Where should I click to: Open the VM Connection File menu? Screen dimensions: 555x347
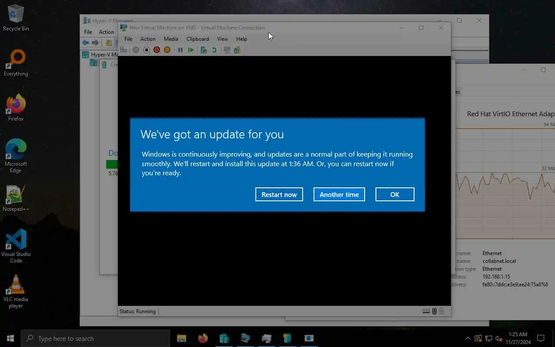tap(128, 39)
